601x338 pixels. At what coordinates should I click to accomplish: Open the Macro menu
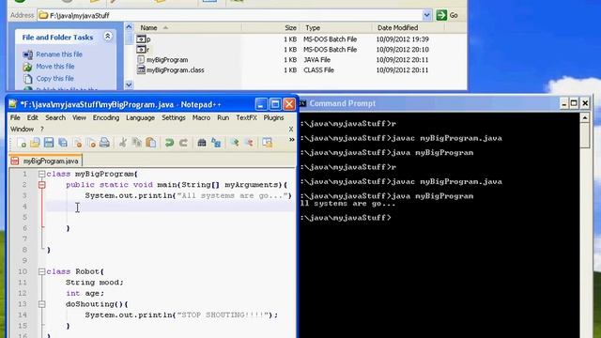(201, 117)
